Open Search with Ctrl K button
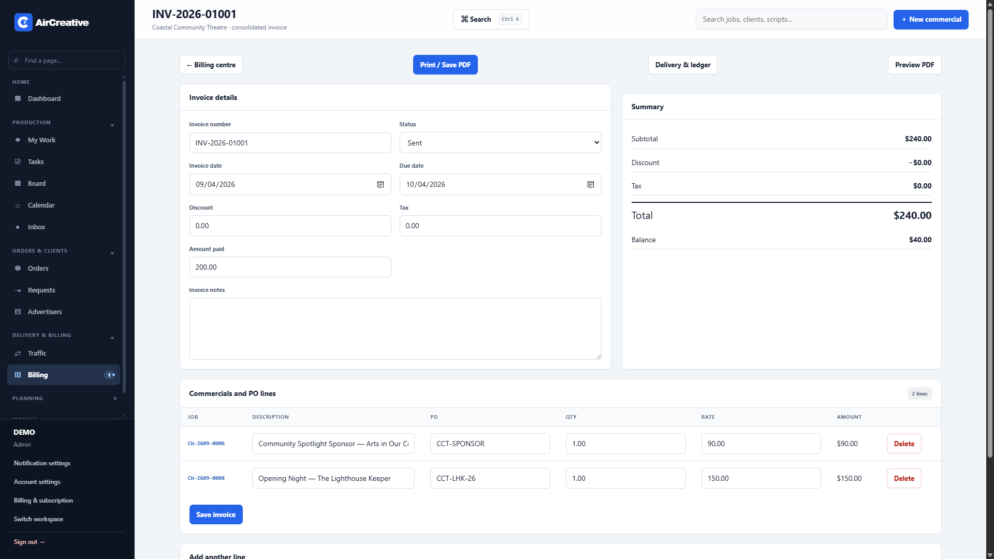994x559 pixels. pyautogui.click(x=491, y=20)
